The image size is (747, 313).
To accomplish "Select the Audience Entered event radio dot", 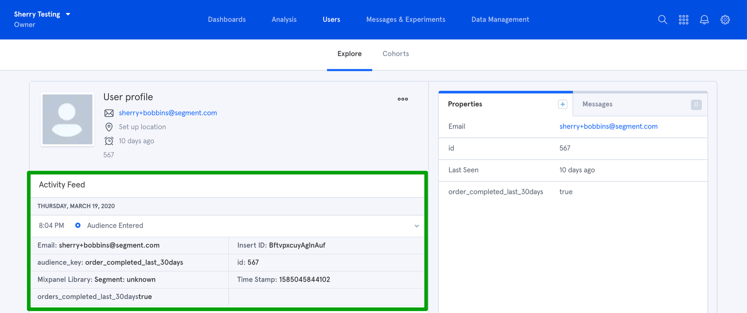I will click(x=78, y=226).
